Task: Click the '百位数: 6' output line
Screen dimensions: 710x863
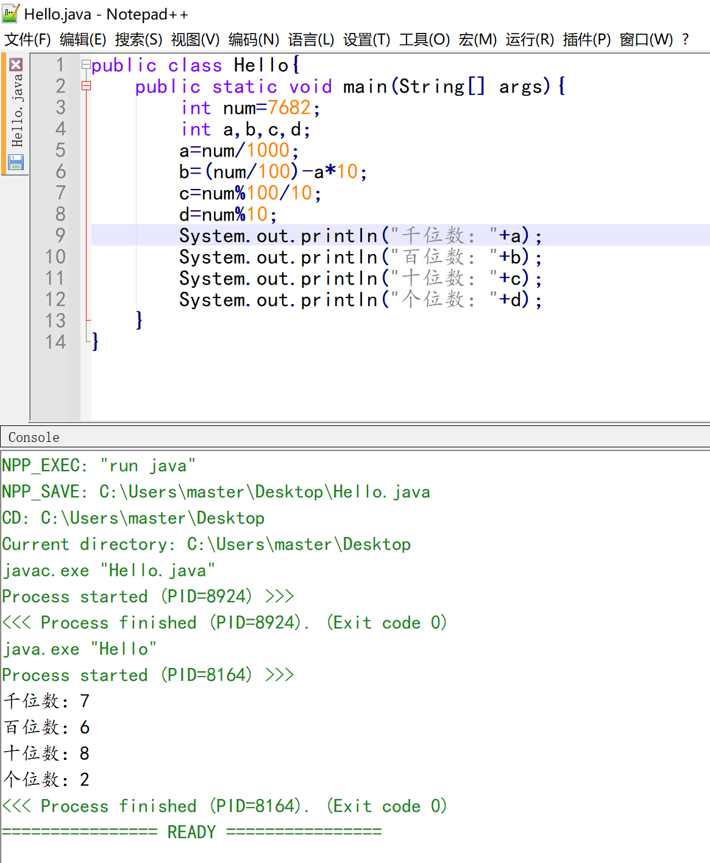Action: point(46,728)
